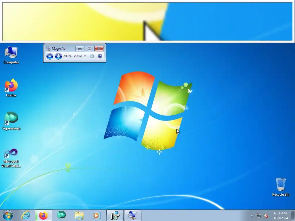The image size is (295, 221).
Task: Launch Supermium from the taskbar
Action: click(x=61, y=215)
